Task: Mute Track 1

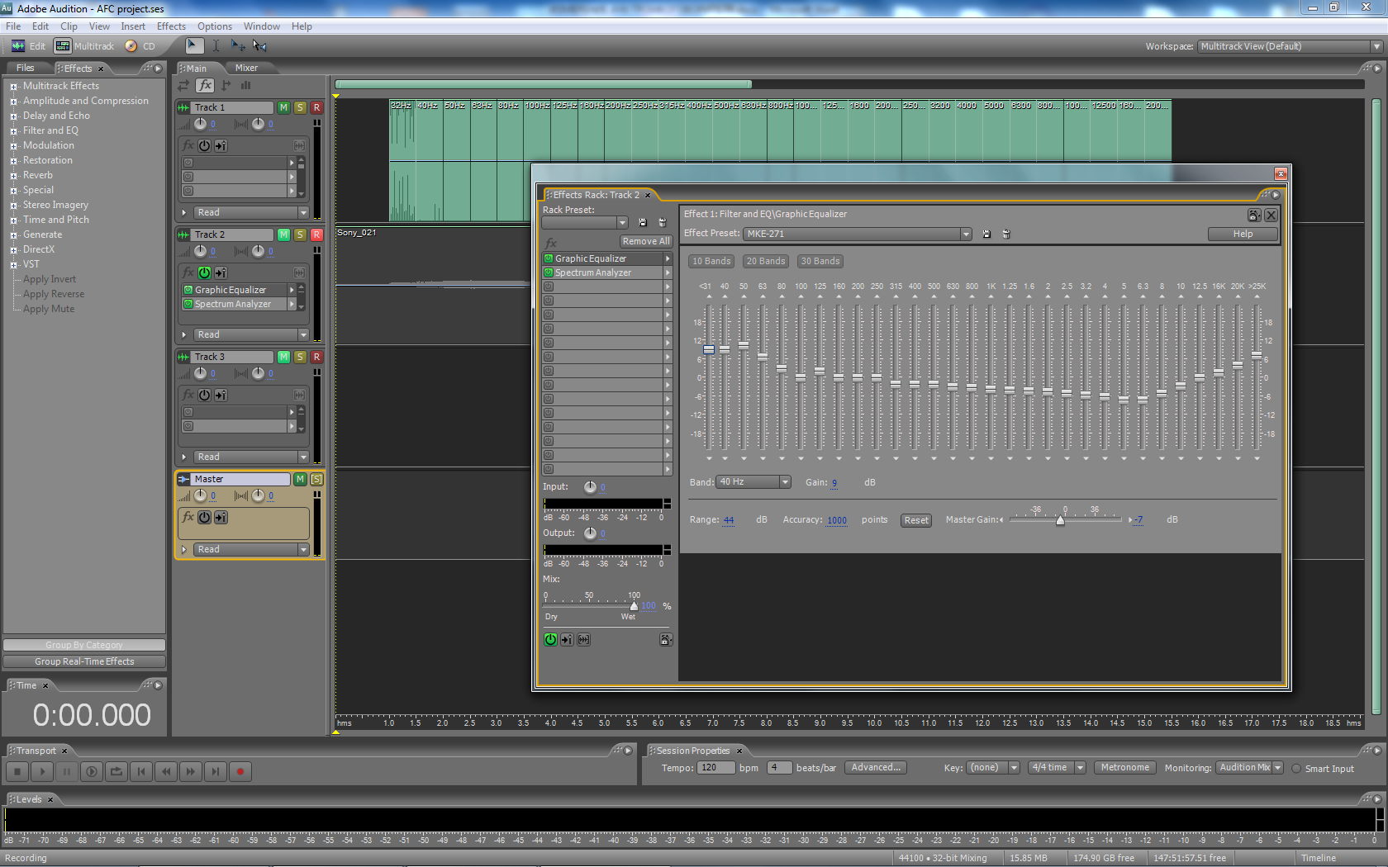Action: coord(283,107)
